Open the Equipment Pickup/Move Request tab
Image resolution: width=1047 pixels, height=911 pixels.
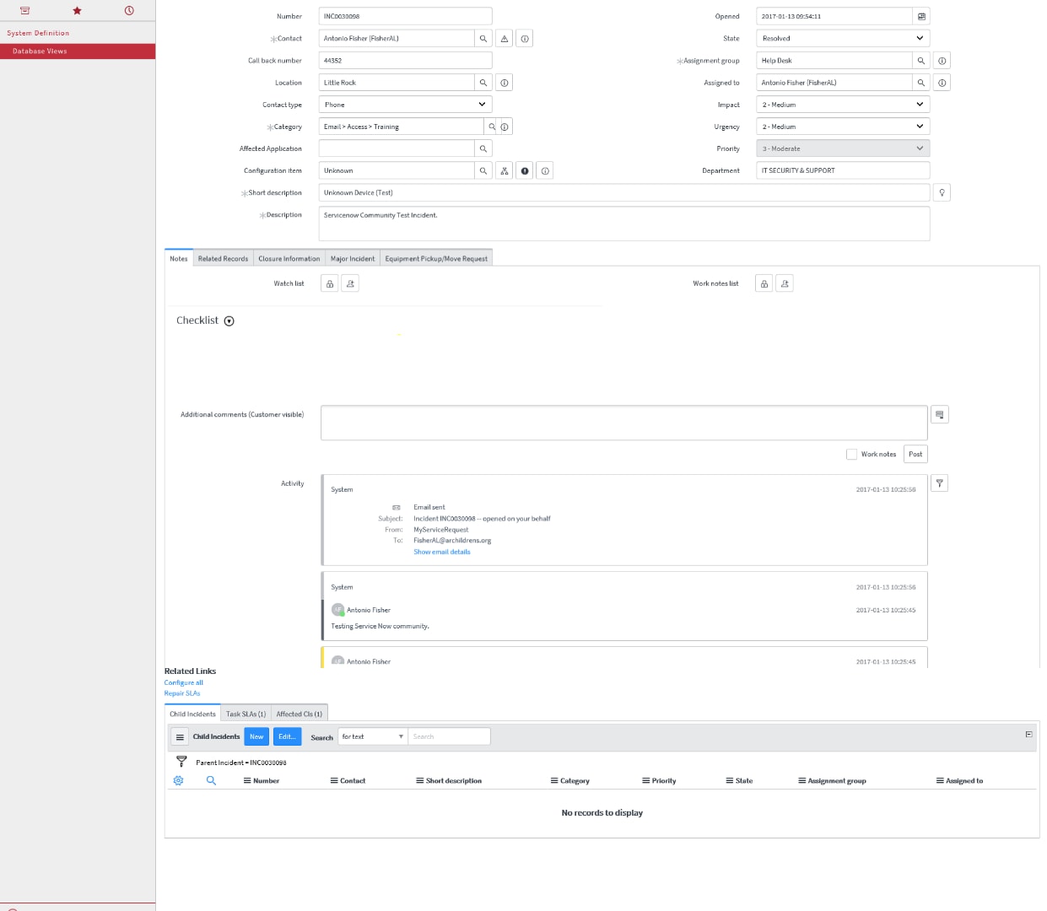(x=436, y=259)
